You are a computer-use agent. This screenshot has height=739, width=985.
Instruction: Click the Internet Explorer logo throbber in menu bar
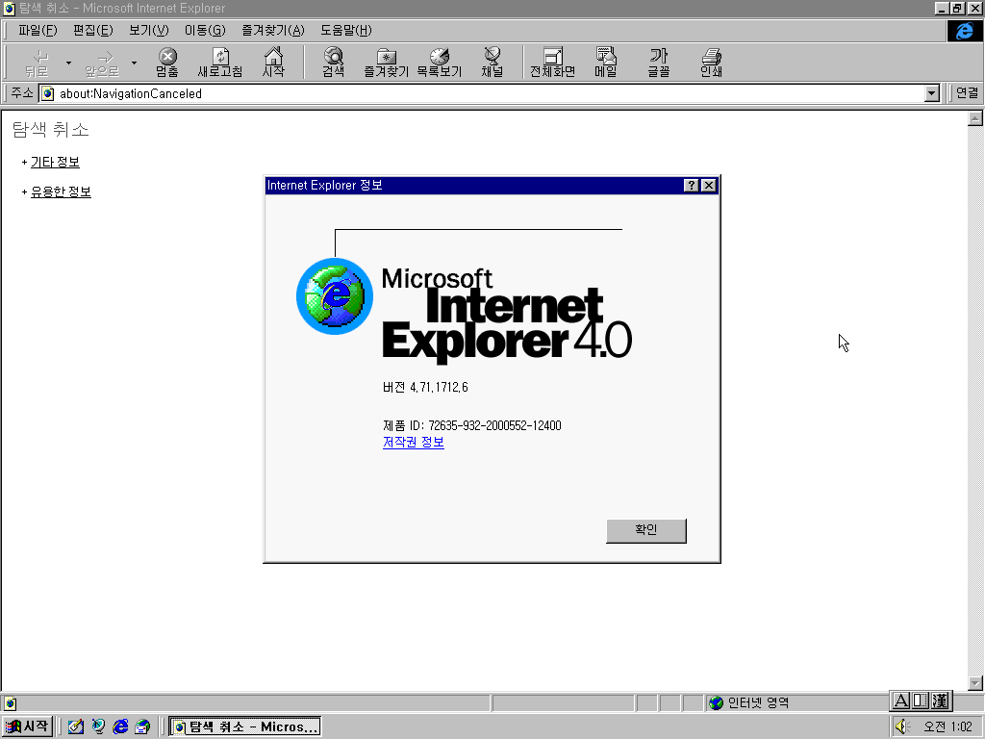click(964, 31)
